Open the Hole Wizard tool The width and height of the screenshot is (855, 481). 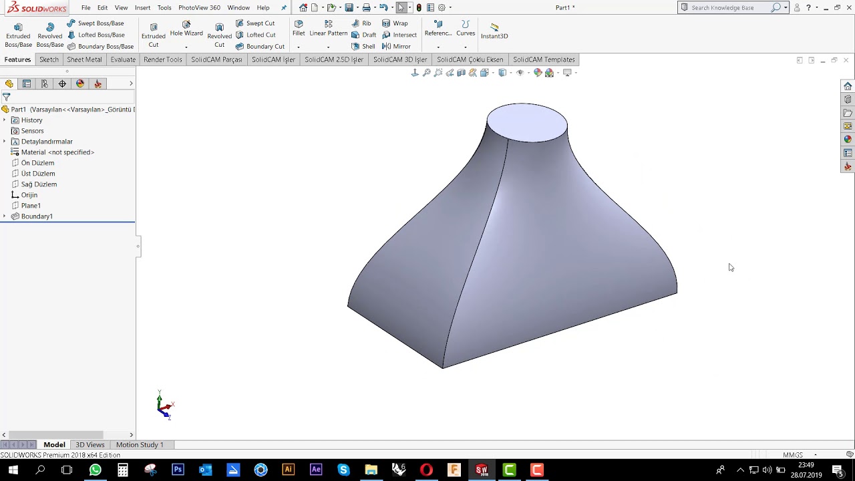pyautogui.click(x=186, y=28)
